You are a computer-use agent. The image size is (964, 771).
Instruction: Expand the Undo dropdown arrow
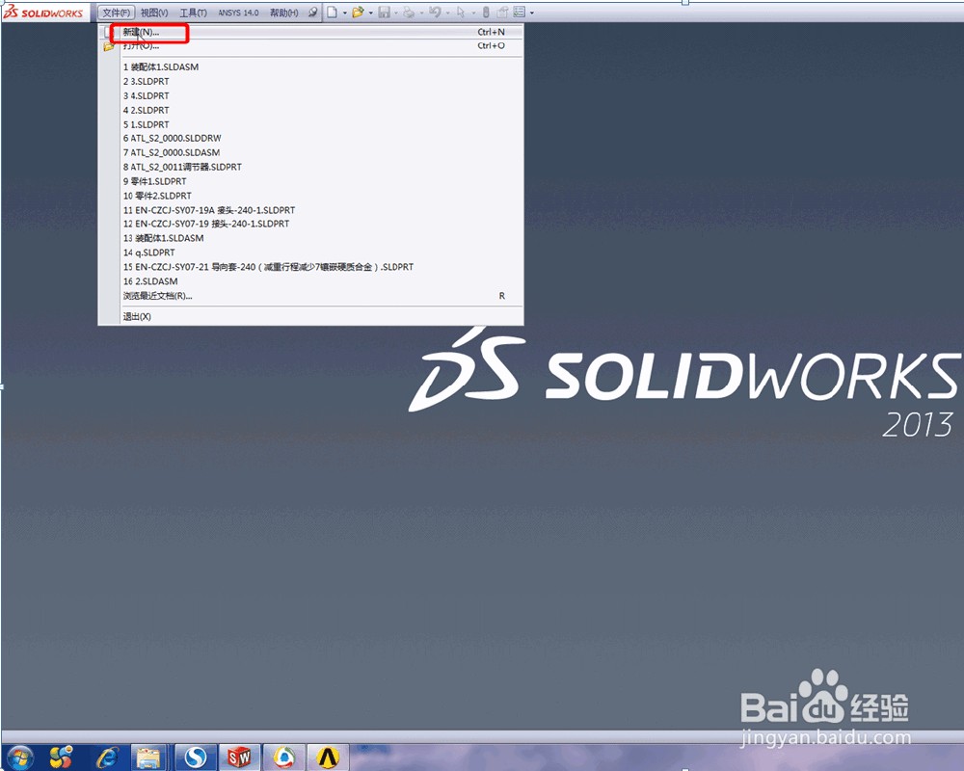(x=447, y=13)
